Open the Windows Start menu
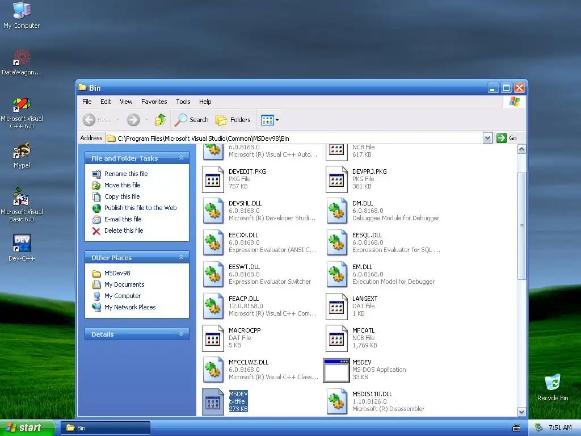Image resolution: width=581 pixels, height=436 pixels. tap(27, 427)
